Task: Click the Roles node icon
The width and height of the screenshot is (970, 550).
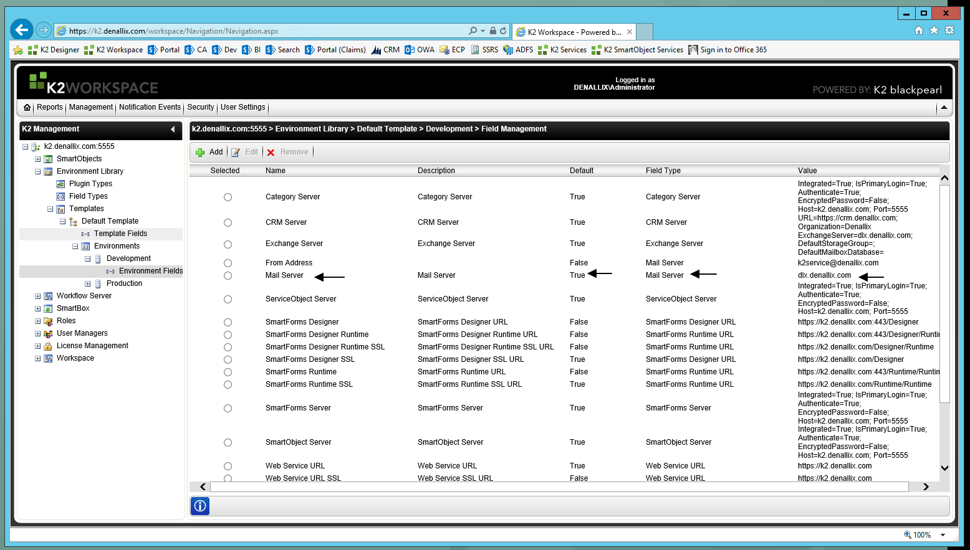Action: pyautogui.click(x=48, y=321)
